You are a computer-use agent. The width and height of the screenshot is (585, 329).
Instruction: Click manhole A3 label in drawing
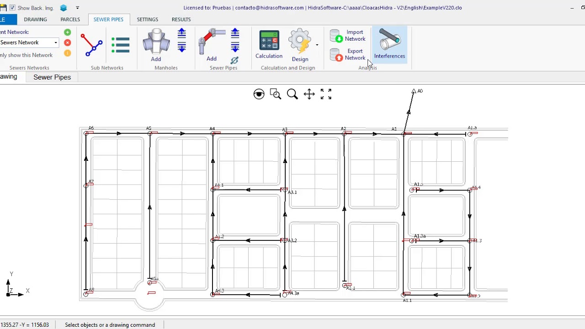tap(285, 129)
